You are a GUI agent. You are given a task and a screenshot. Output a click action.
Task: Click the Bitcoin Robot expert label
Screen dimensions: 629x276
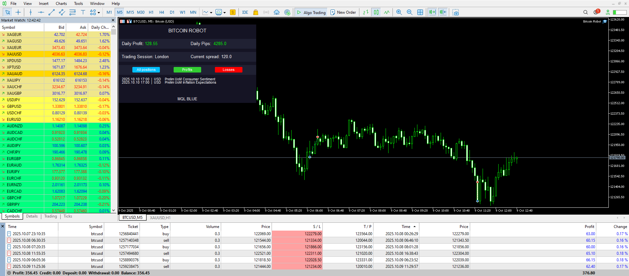coord(592,22)
